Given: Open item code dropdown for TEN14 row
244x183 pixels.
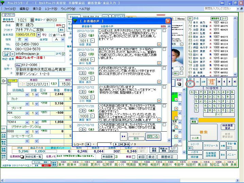Looking at the screenshot, I should click(x=27, y=122).
